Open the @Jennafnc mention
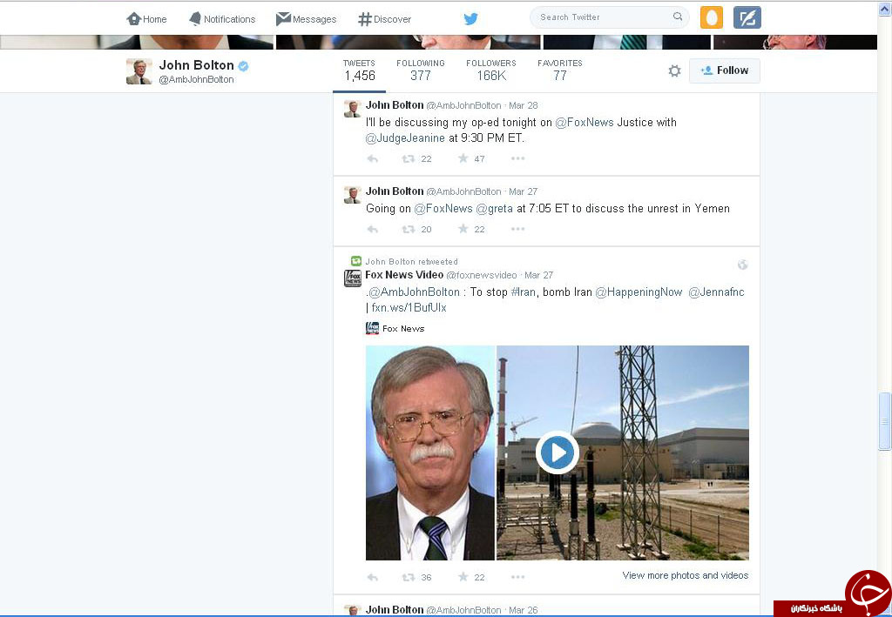 (716, 292)
